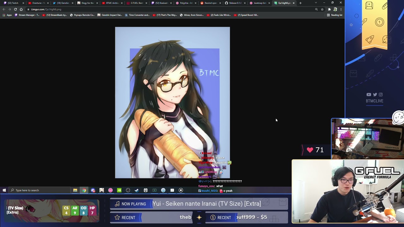Switch to the BTMC Archive tab
Screen dimensions: 404x227
[112, 3]
